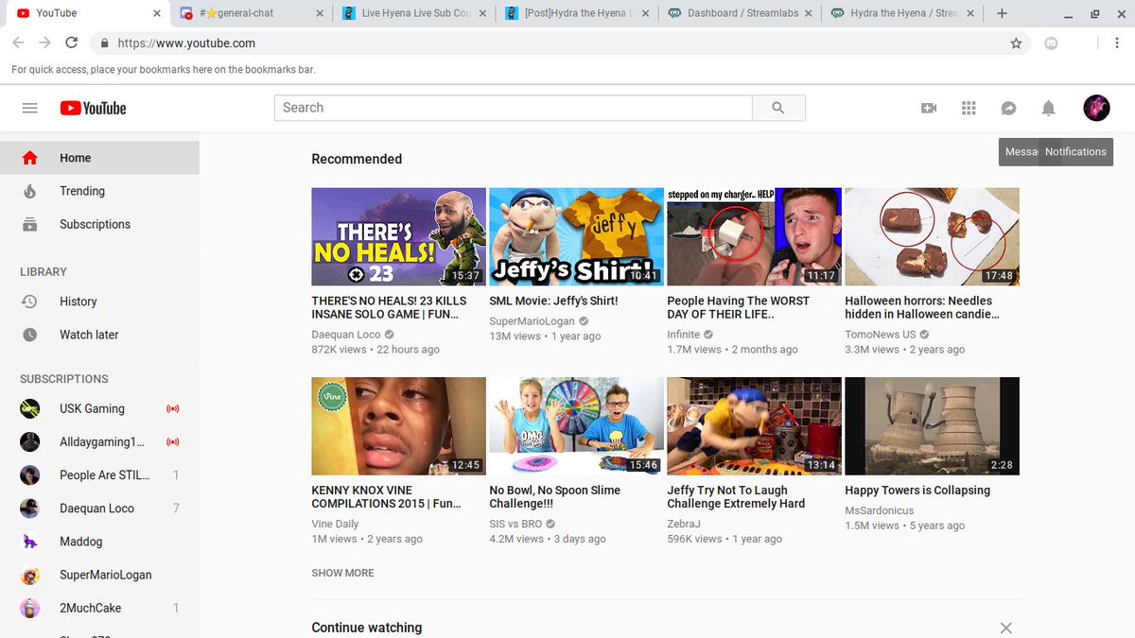The image size is (1135, 638).
Task: Play collapsing towers thumbnail
Action: pyautogui.click(x=932, y=426)
